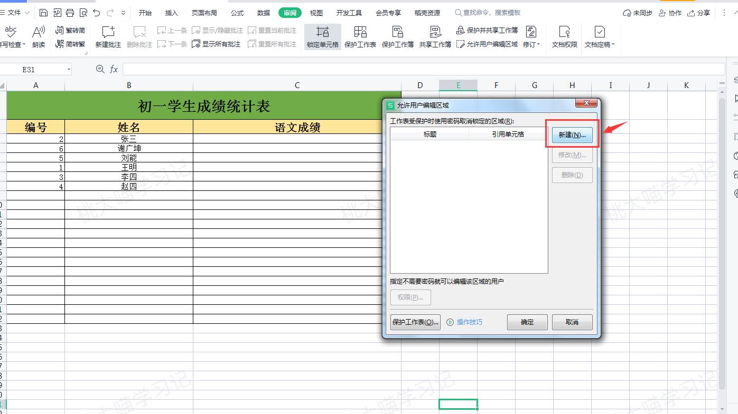
Task: Click the Name Box showing E31
Action: click(32, 70)
